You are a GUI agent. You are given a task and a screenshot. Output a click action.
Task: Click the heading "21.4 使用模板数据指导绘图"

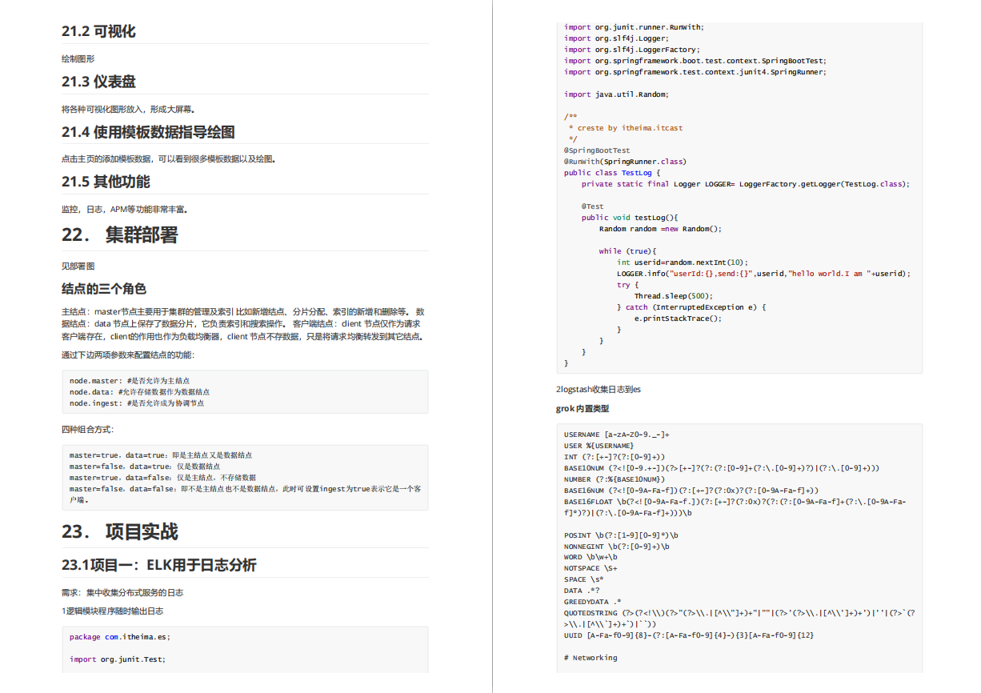[x=148, y=132]
